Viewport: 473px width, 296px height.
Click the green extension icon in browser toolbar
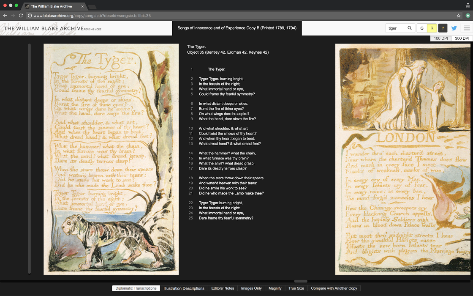(x=468, y=15)
